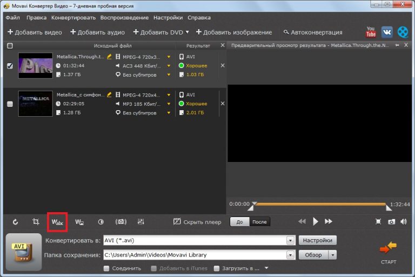Click the Автоконвертация button
This screenshot has height=277, width=415.
tap(313, 32)
